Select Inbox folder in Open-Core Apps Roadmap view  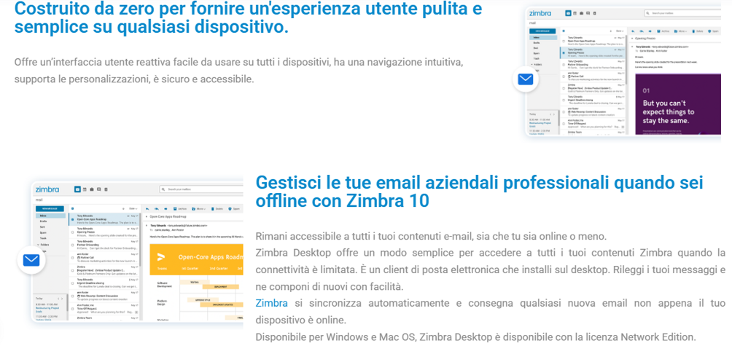(50, 216)
